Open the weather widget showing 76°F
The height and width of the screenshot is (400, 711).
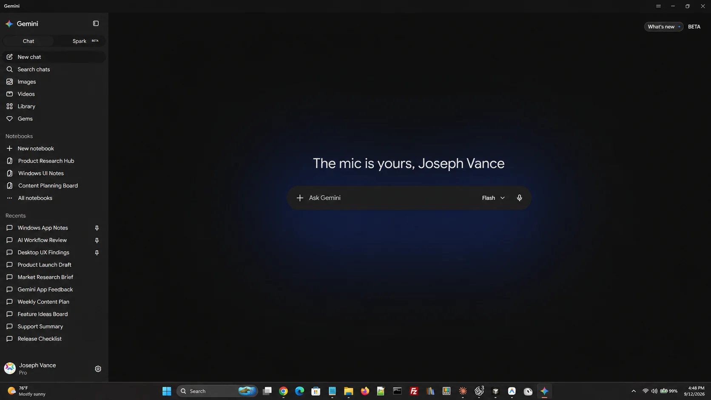coord(26,391)
